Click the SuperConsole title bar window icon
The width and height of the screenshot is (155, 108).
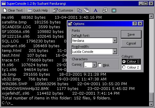(4, 4)
